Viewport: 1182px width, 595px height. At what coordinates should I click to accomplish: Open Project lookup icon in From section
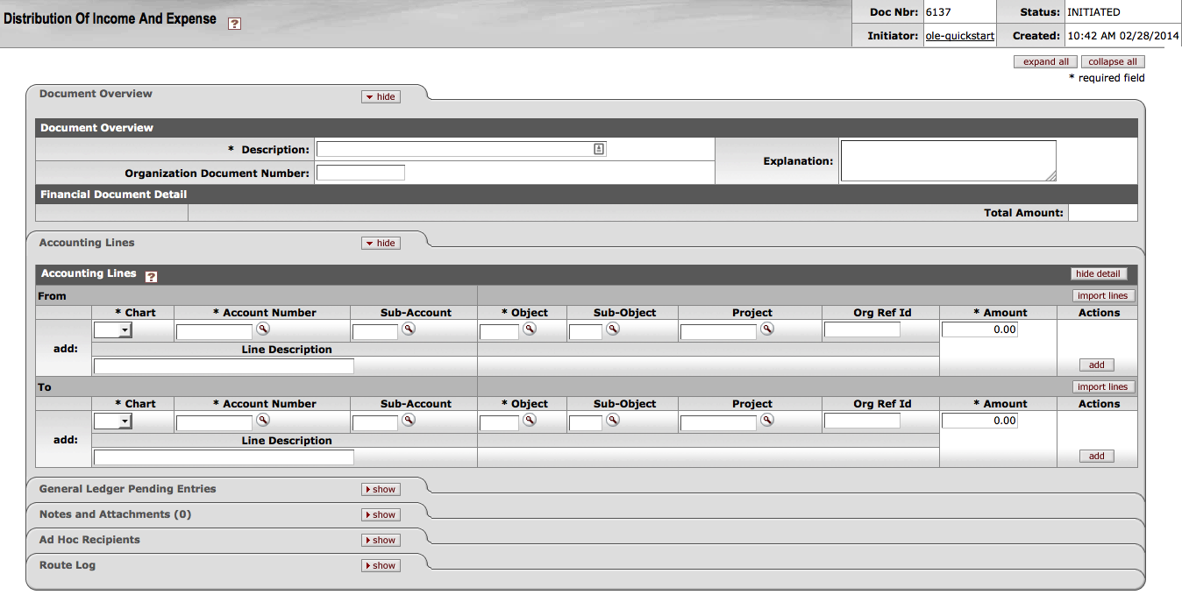point(766,329)
